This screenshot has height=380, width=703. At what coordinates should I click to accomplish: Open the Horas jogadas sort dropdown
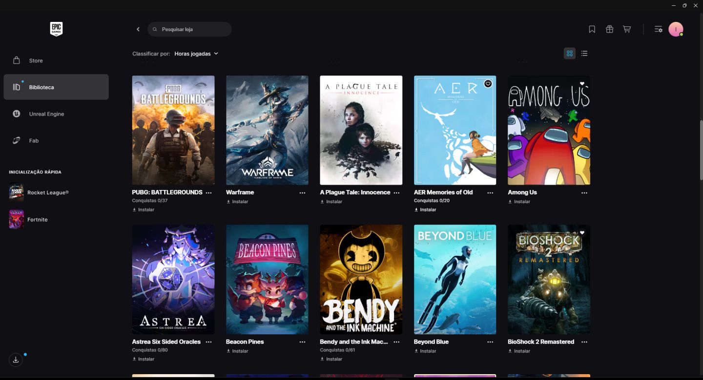[x=196, y=54]
